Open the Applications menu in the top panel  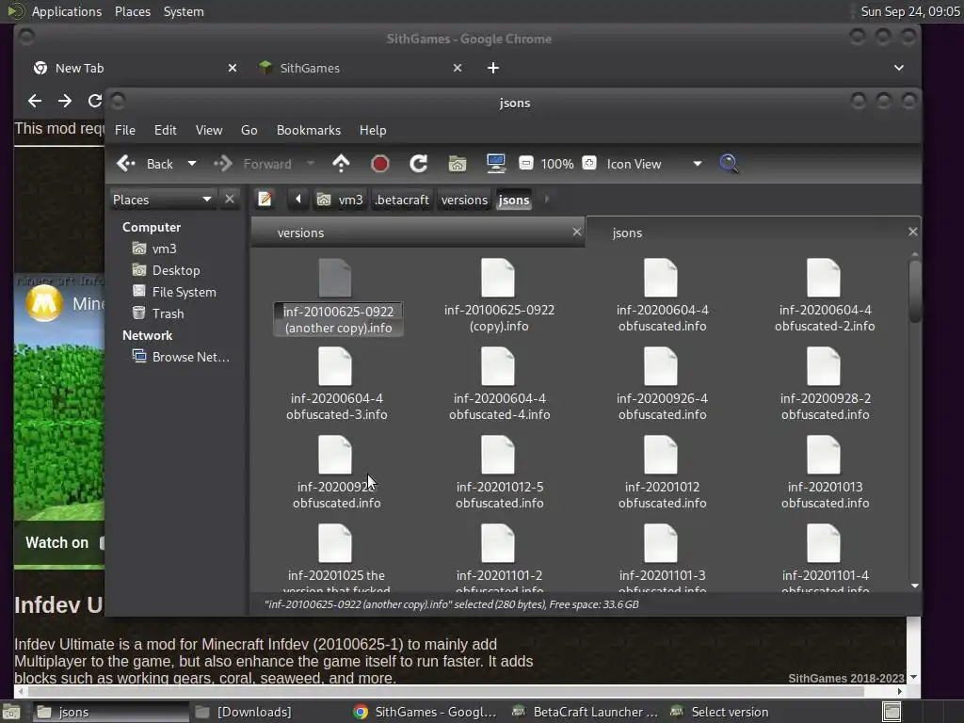point(67,11)
